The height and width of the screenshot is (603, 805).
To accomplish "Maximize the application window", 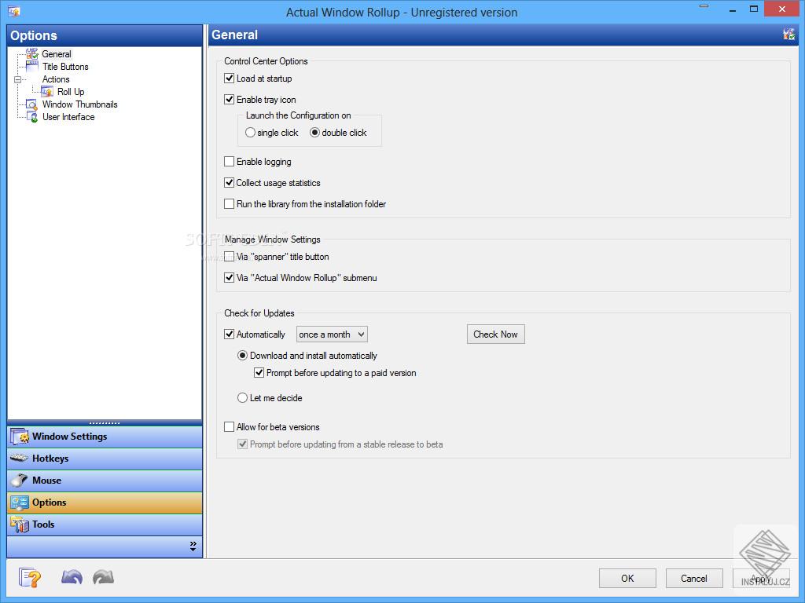I will coord(754,9).
